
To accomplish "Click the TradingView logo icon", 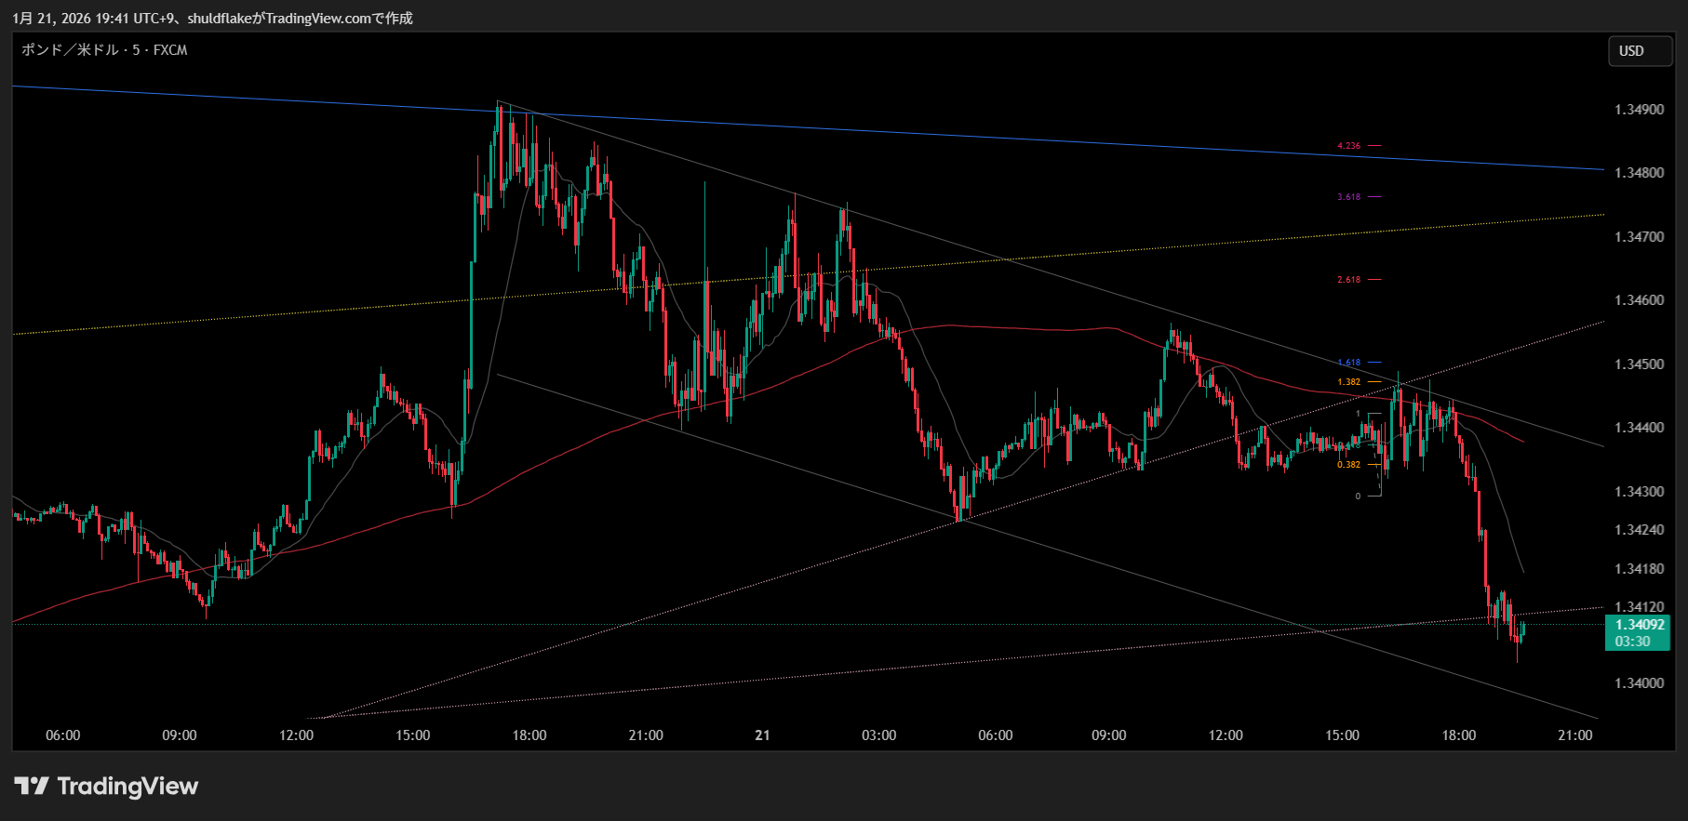I will click(x=32, y=787).
